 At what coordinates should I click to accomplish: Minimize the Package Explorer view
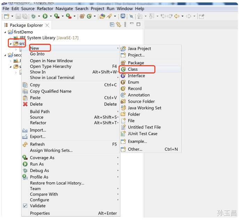tap(132, 23)
